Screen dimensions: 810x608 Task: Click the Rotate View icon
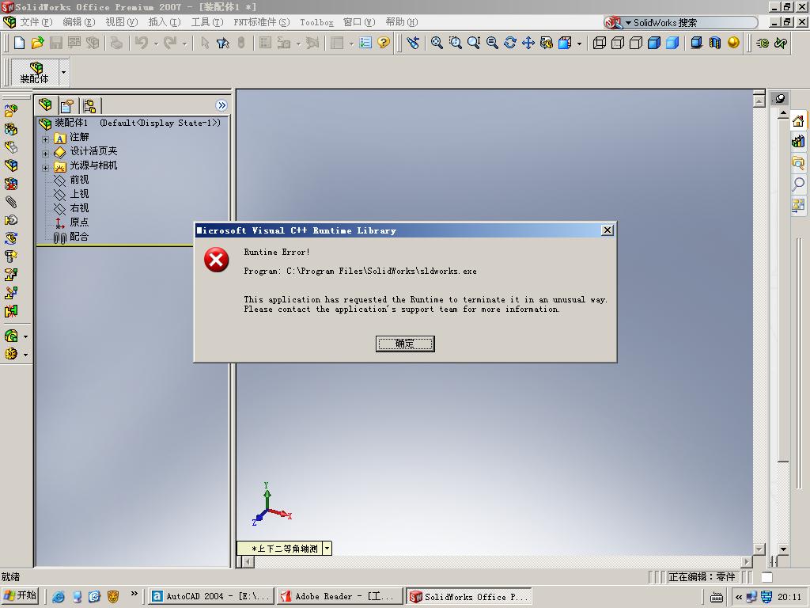tap(510, 43)
